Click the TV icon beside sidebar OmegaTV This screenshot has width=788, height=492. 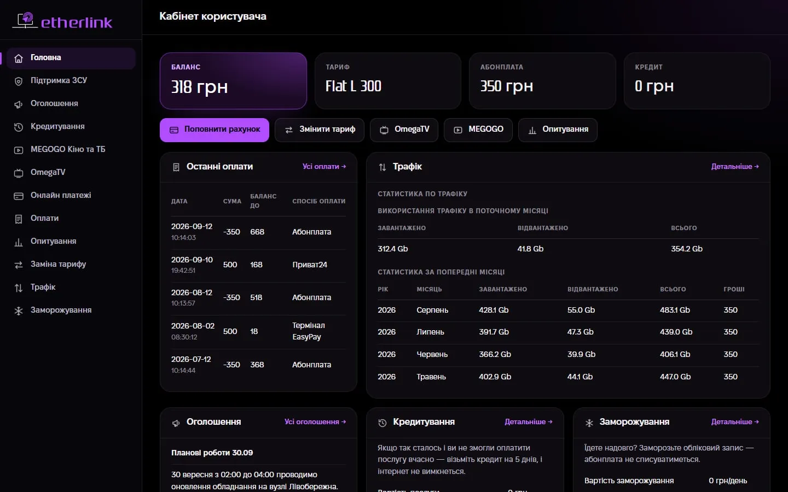pos(19,173)
